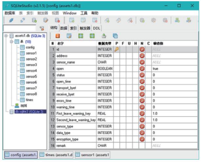Click the edit view toolbar icon

click(x=189, y=20)
